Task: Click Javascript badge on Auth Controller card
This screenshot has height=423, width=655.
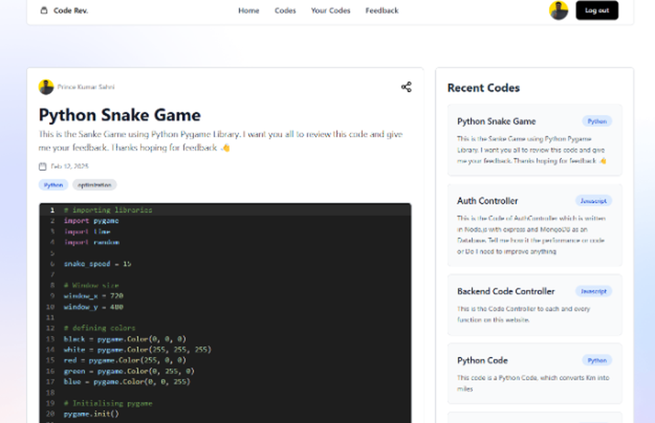Action: pos(593,201)
